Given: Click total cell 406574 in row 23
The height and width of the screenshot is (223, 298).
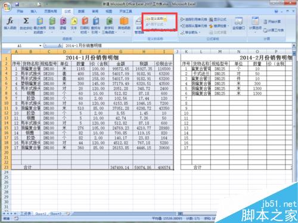Looking at the screenshot, I should (164, 168).
